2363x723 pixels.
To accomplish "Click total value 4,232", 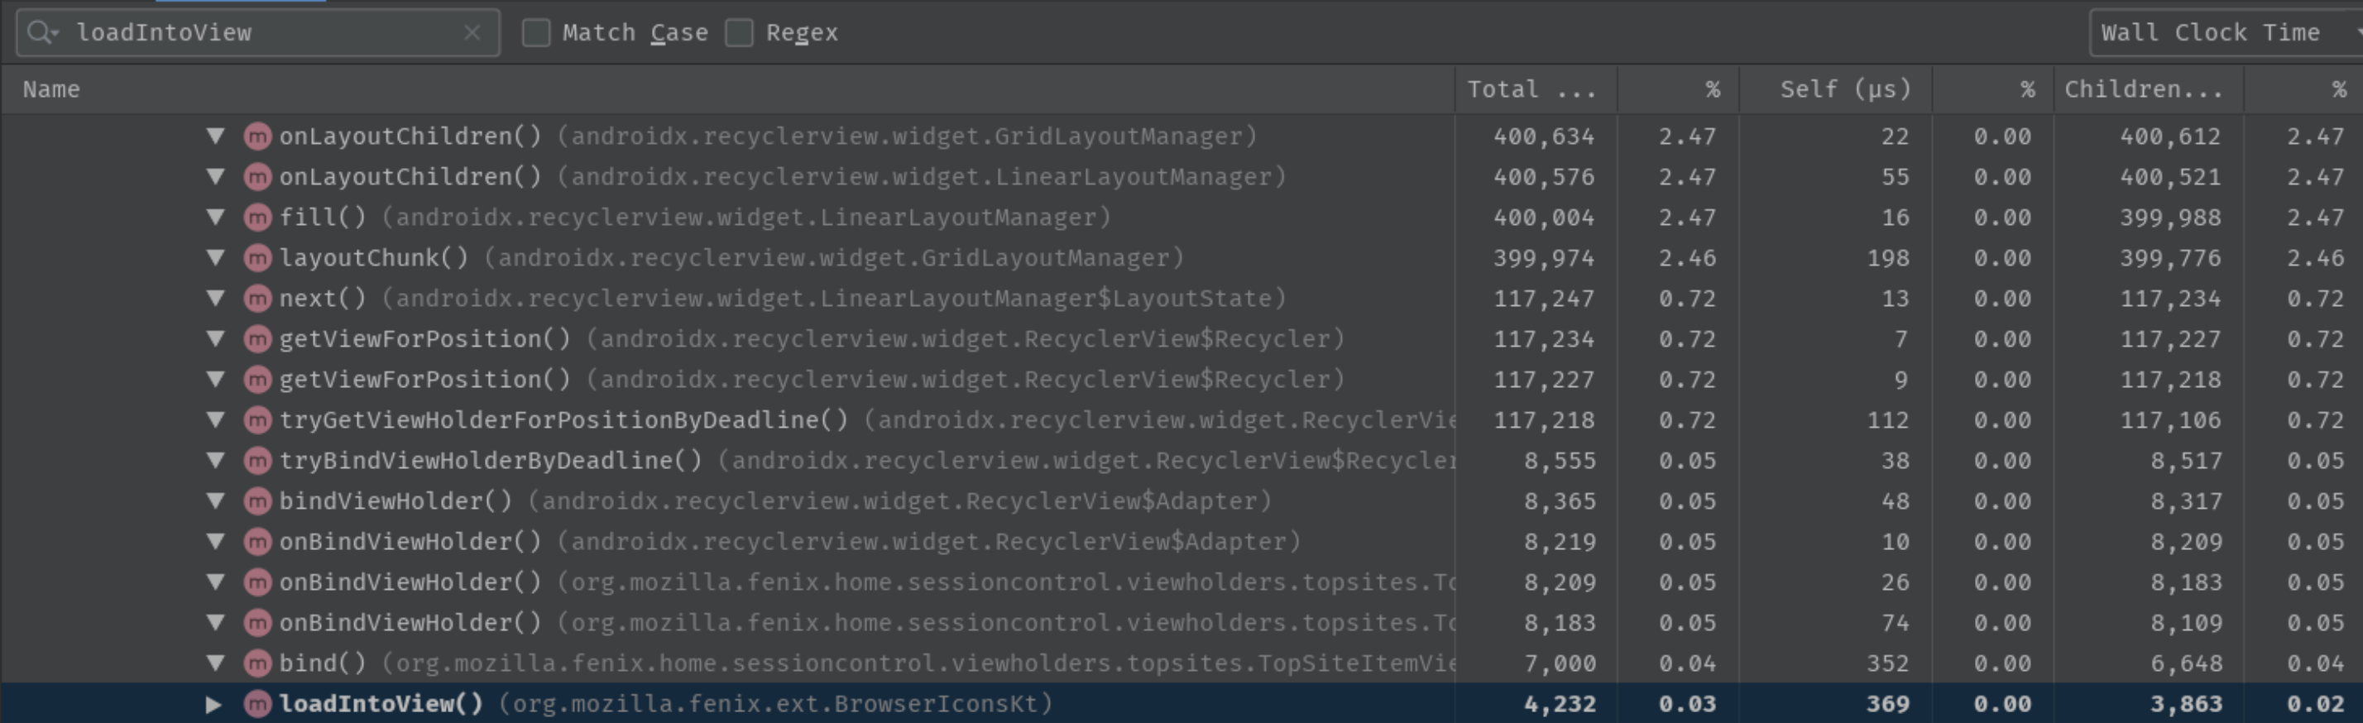I will coord(1560,705).
